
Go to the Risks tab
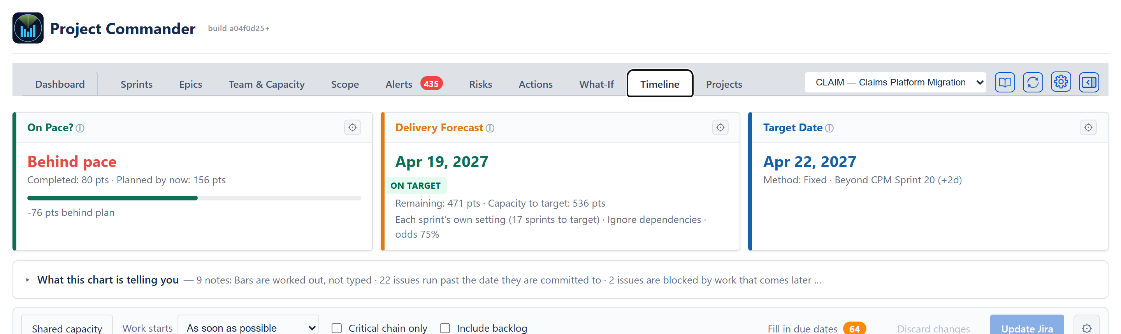pos(480,84)
